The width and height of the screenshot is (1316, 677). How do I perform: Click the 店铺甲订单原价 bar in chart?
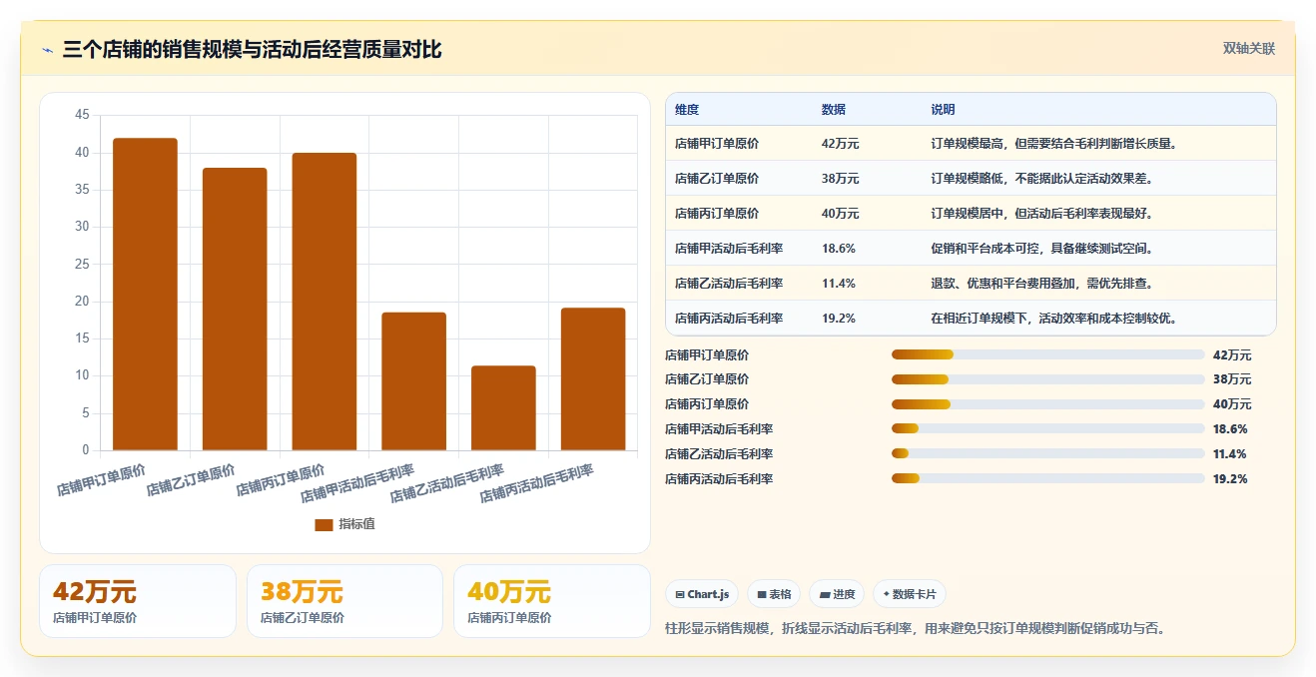click(x=145, y=295)
